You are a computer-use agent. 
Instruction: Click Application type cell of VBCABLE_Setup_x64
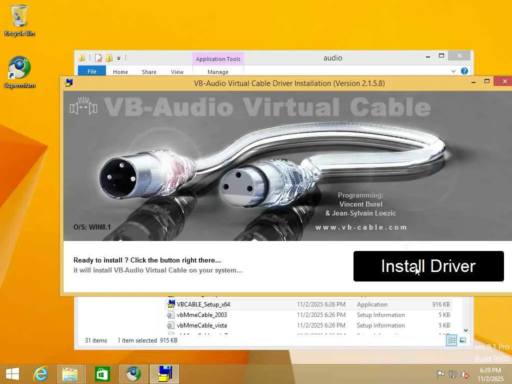pos(372,304)
